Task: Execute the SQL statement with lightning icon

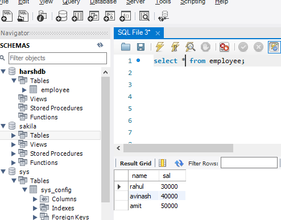Action: pos(160,47)
